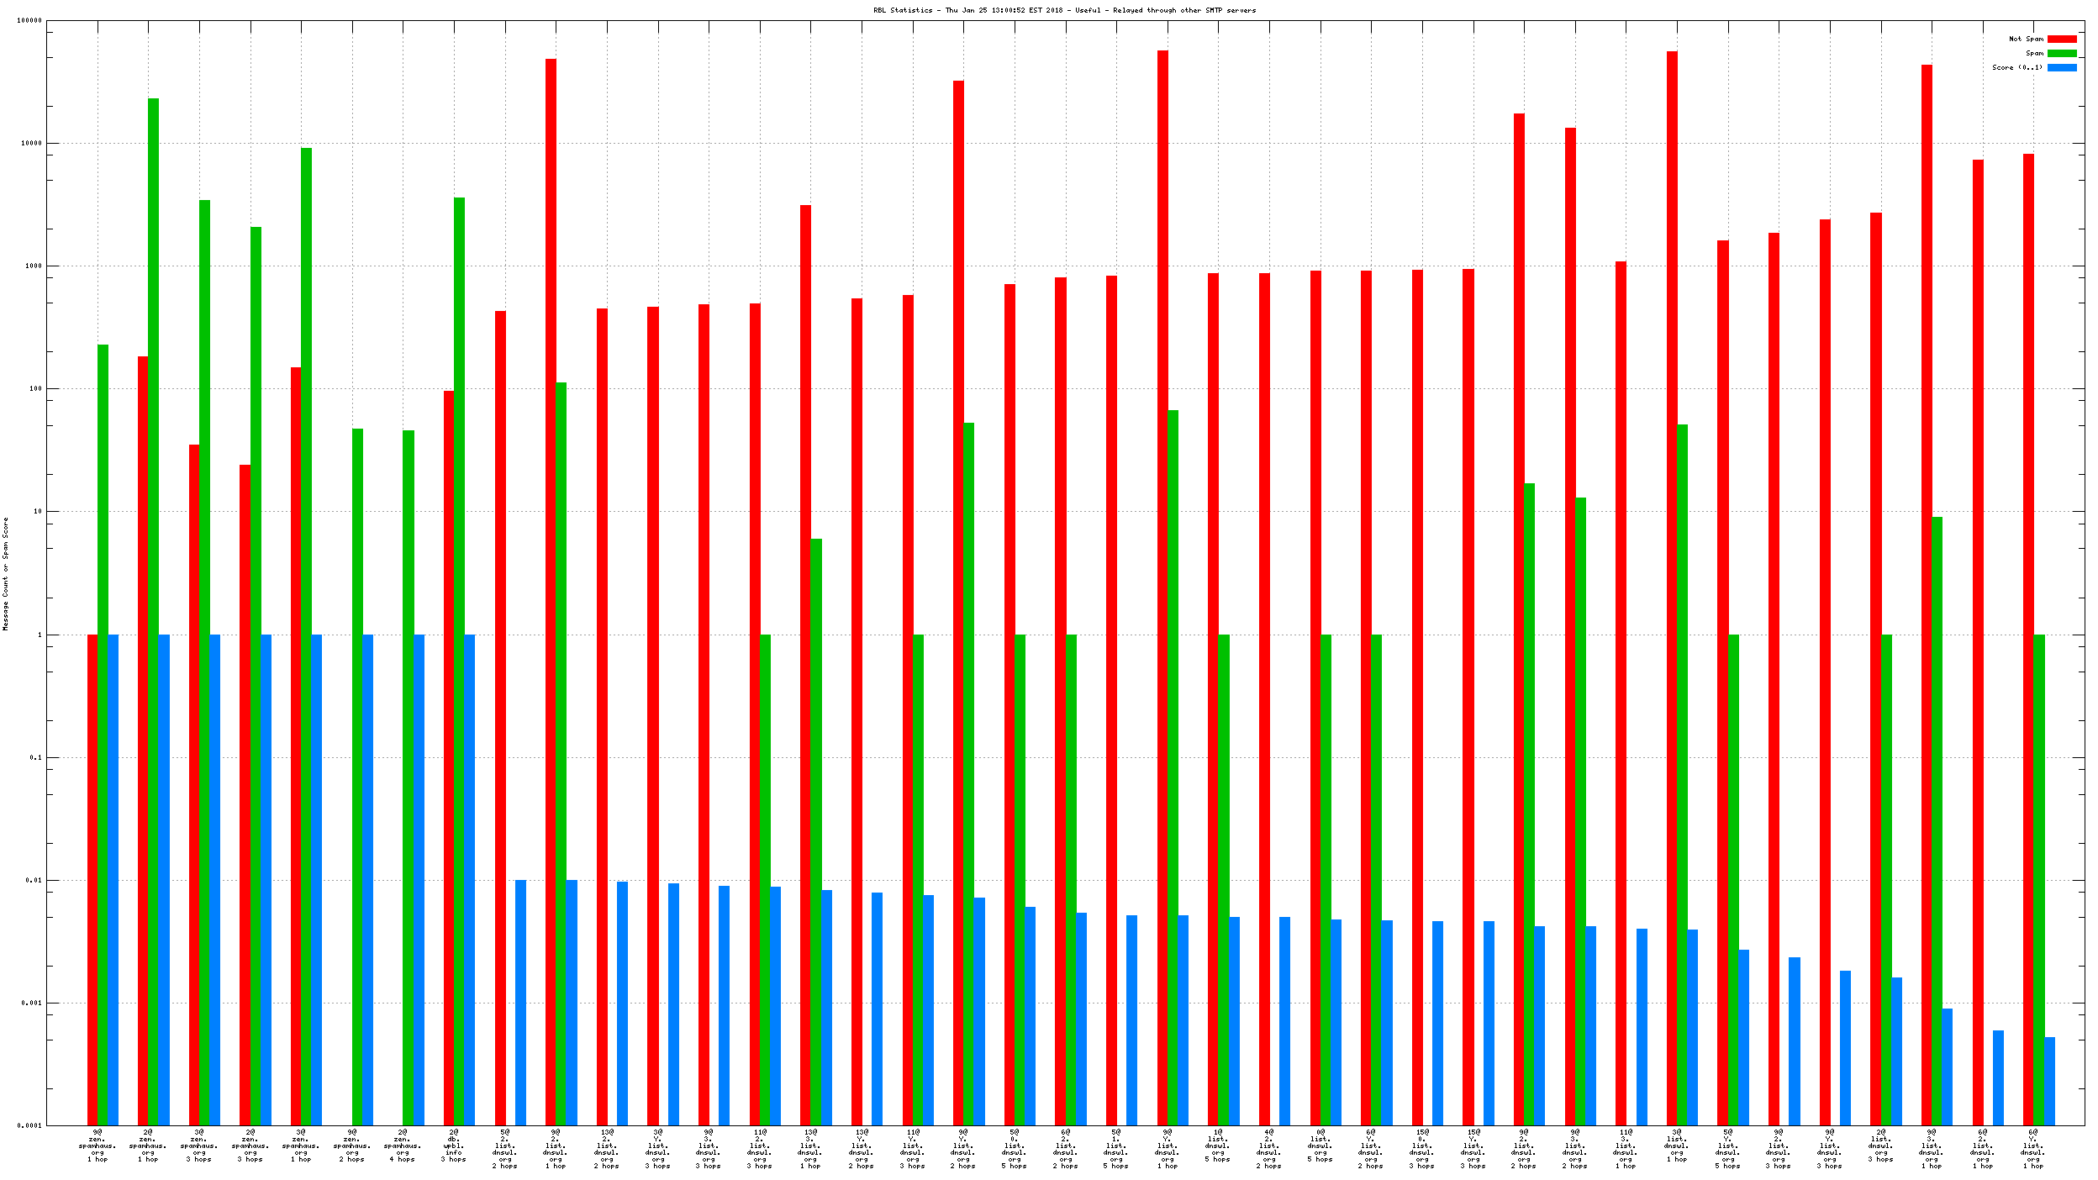Click the red Not Spam legend swatch

click(x=2061, y=39)
